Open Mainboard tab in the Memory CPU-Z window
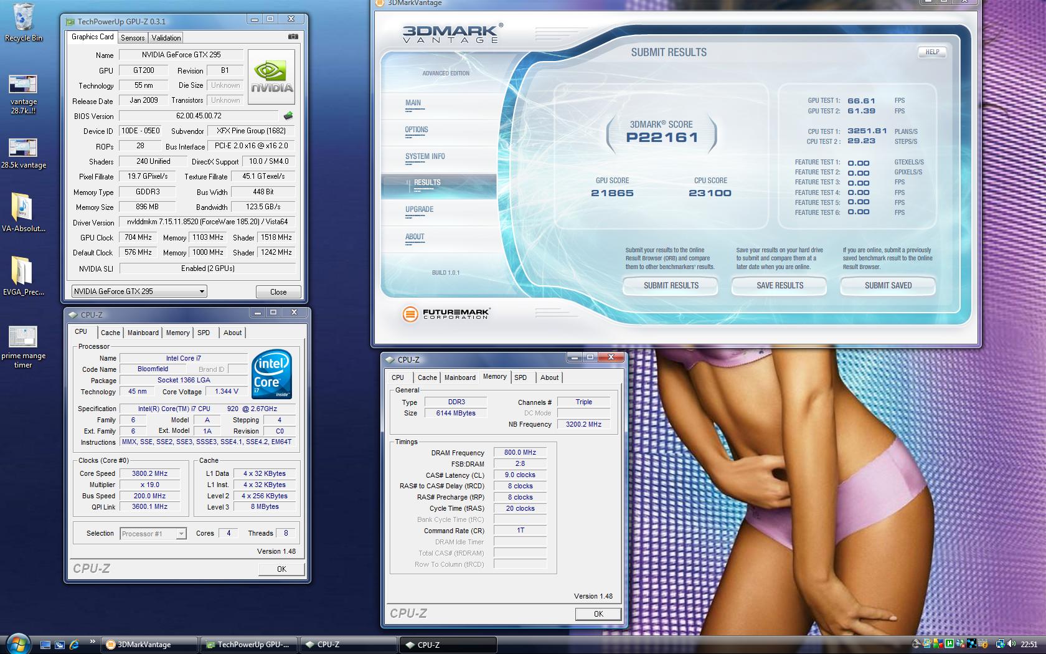The height and width of the screenshot is (654, 1046). (460, 377)
